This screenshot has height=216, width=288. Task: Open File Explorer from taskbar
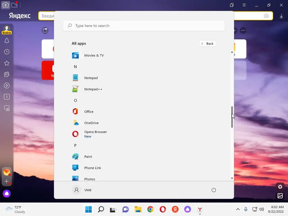coord(138,209)
